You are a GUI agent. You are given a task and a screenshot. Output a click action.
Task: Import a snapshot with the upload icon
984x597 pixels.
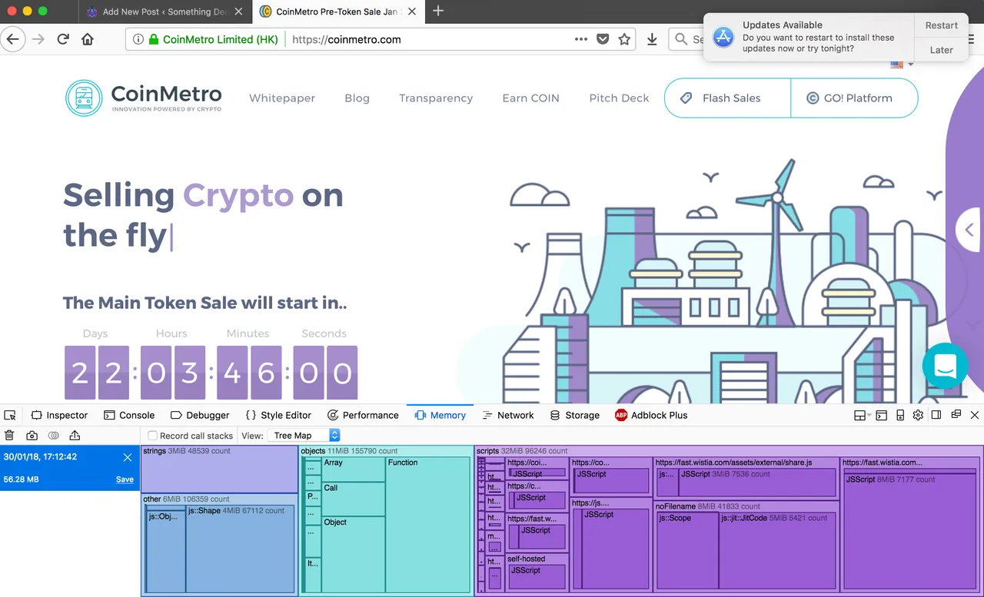[x=75, y=436]
